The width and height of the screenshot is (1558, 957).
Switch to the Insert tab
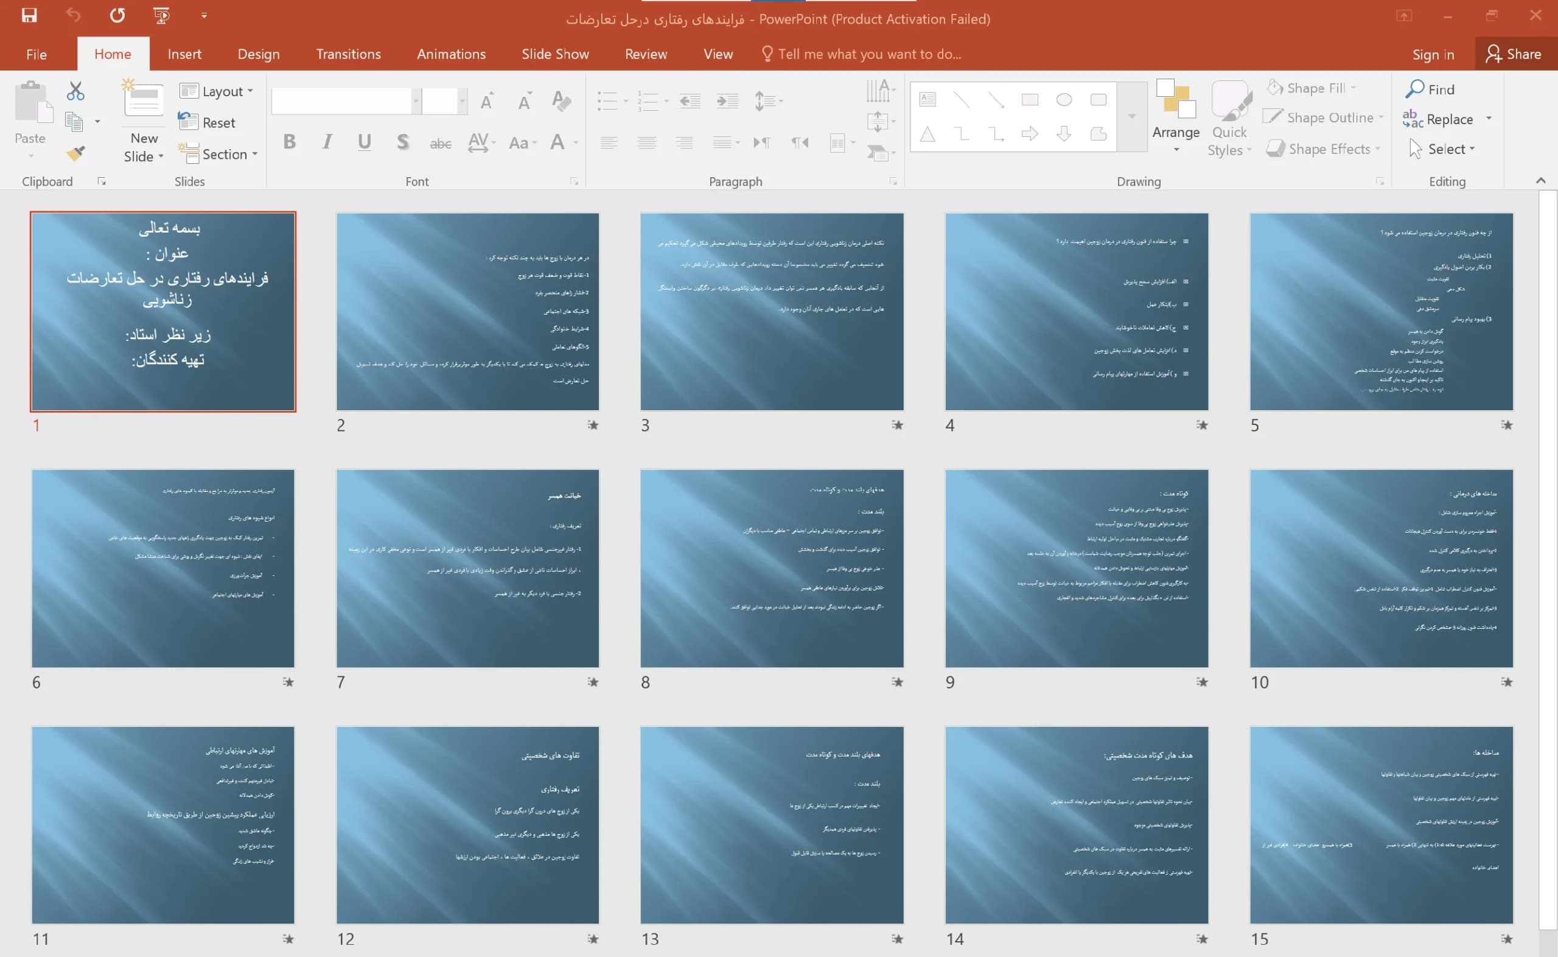pyautogui.click(x=184, y=54)
